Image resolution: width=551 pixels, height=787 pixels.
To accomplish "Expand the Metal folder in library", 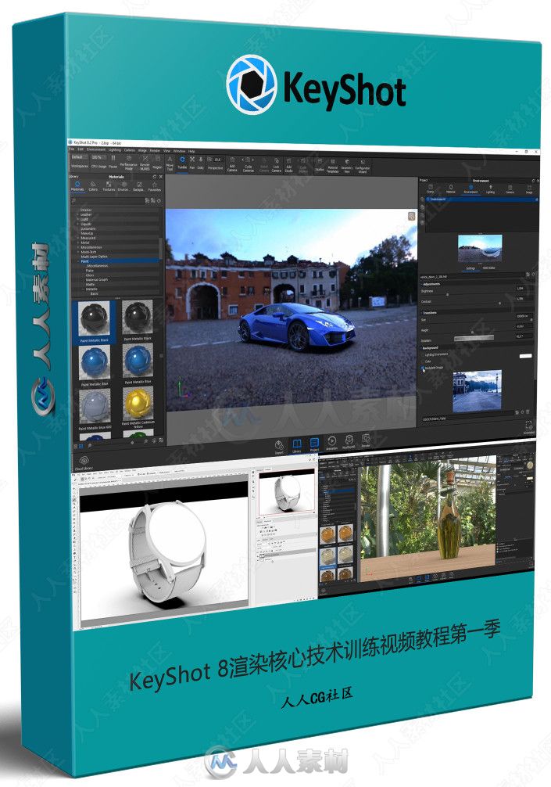I will (77, 243).
